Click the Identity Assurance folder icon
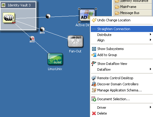The image size is (153, 117). 117,1
